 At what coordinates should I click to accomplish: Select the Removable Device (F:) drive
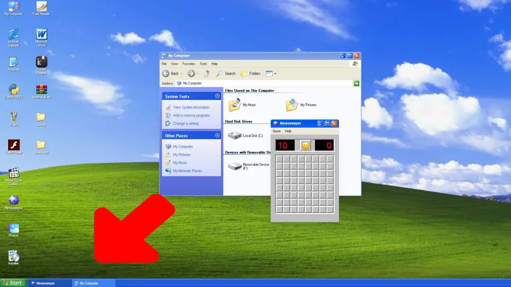pos(249,166)
